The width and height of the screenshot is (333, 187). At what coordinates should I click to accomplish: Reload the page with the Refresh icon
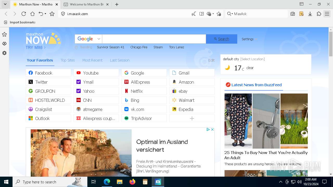(x=24, y=14)
